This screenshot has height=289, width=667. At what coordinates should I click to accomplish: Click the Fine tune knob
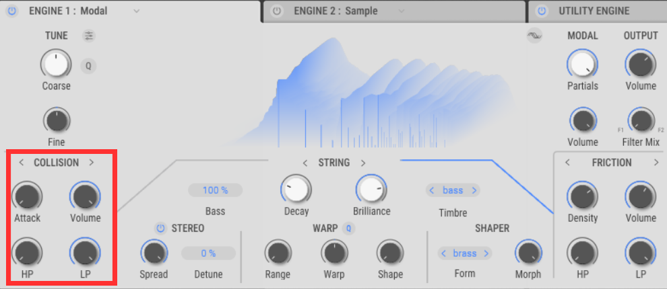click(57, 121)
